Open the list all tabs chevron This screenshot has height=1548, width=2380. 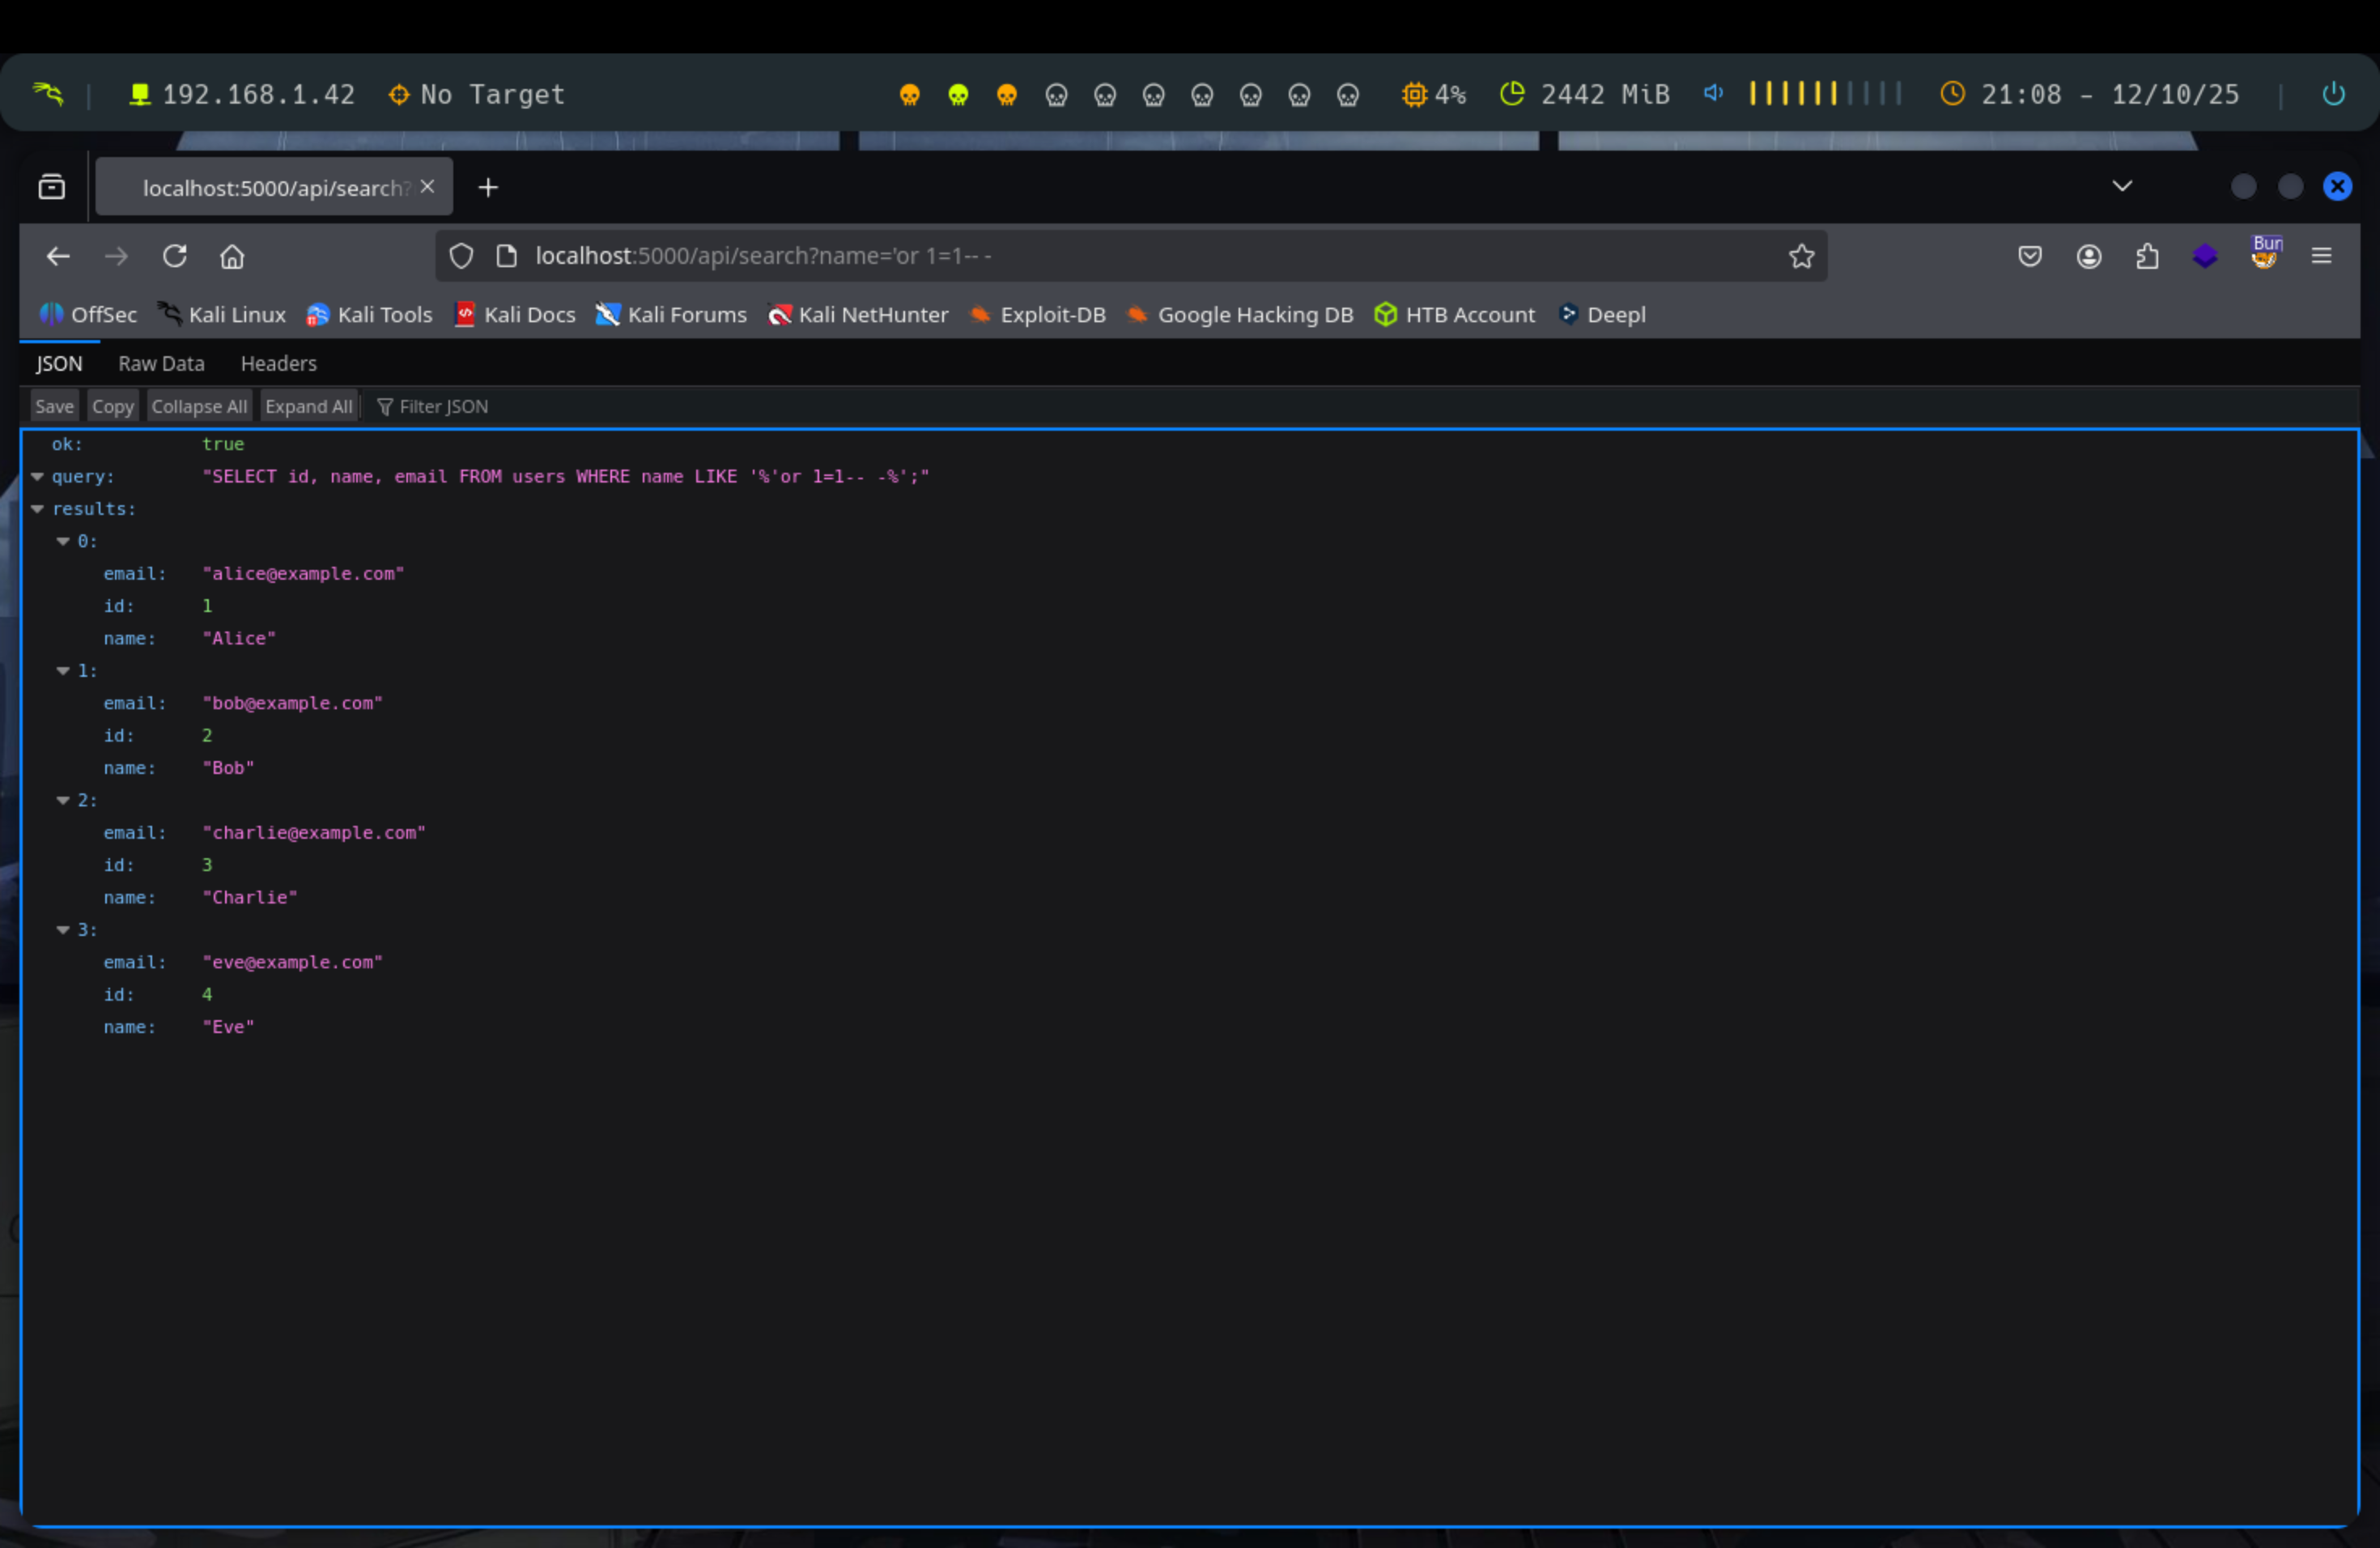2122,186
